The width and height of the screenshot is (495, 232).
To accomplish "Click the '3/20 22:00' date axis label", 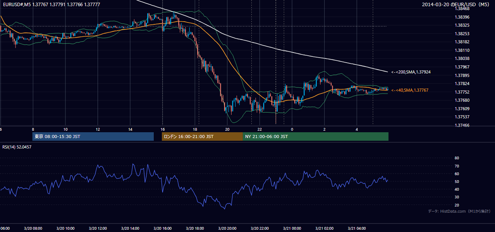I will (260, 229).
